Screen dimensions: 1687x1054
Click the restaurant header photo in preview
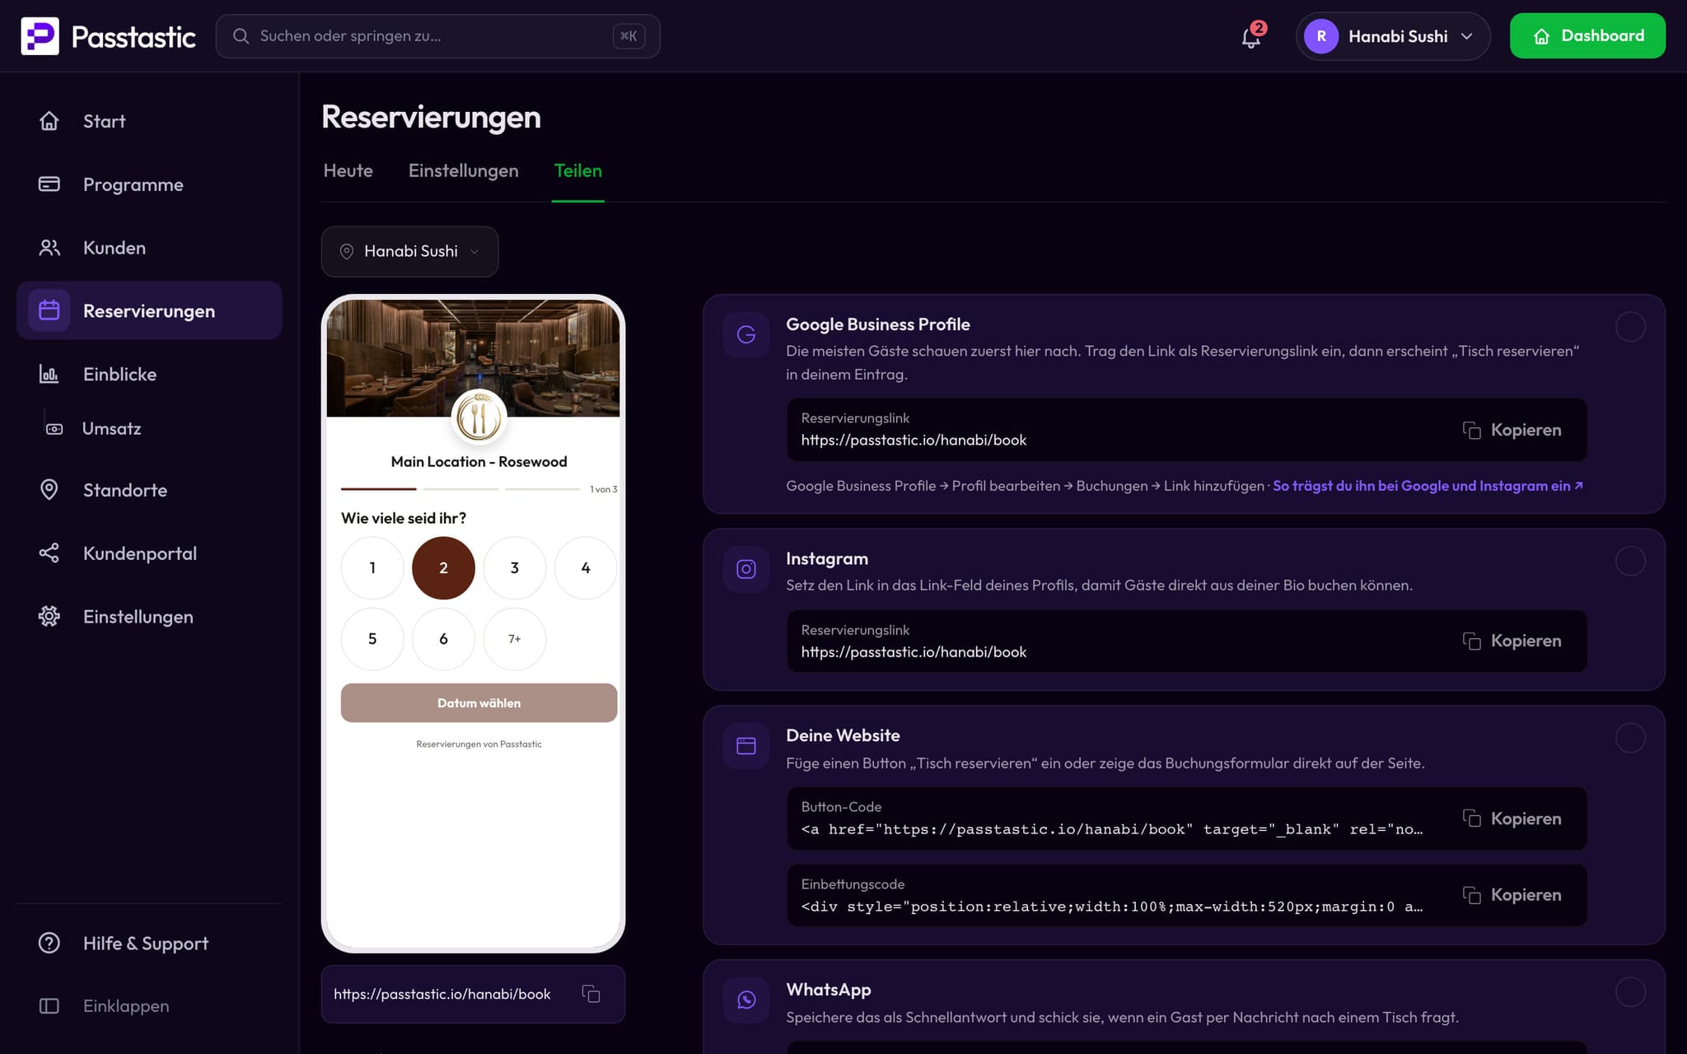coord(473,359)
